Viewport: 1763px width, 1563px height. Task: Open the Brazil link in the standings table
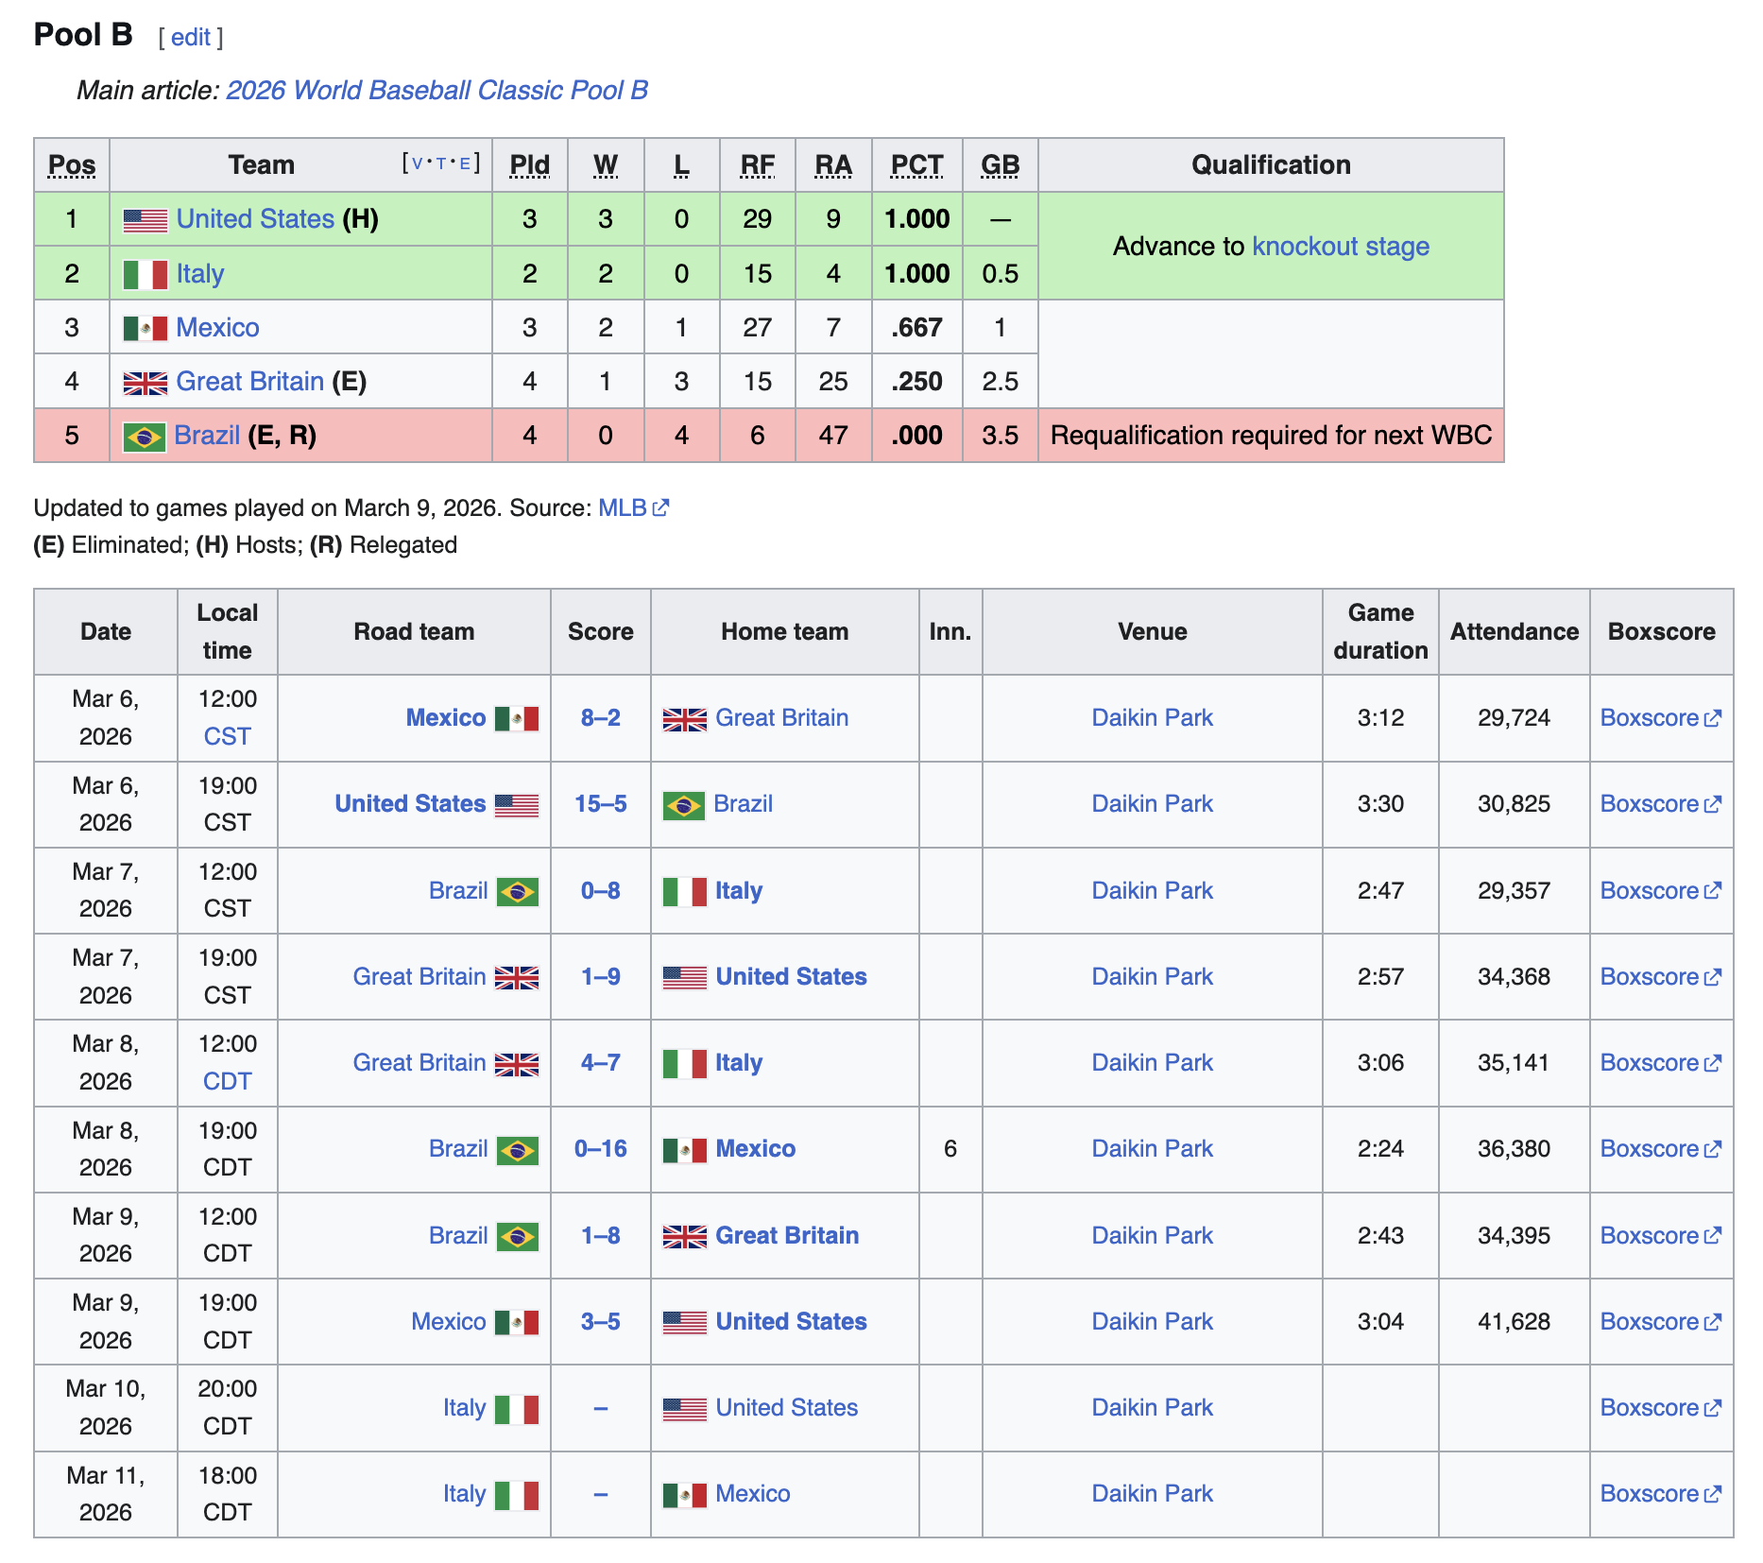tap(207, 435)
